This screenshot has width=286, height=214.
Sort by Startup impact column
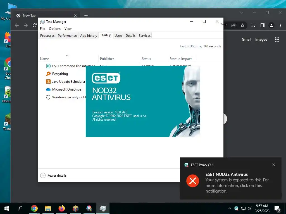pyautogui.click(x=182, y=59)
